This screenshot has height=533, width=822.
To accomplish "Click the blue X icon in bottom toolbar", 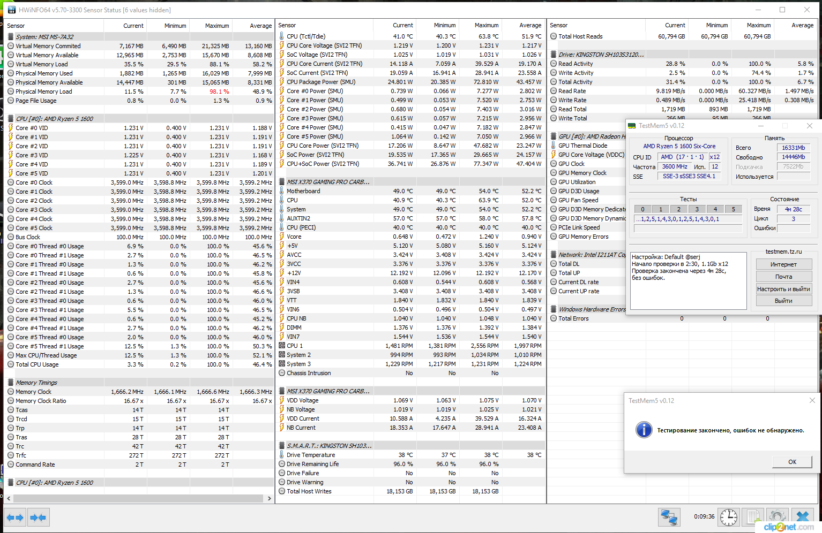I will pyautogui.click(x=802, y=517).
